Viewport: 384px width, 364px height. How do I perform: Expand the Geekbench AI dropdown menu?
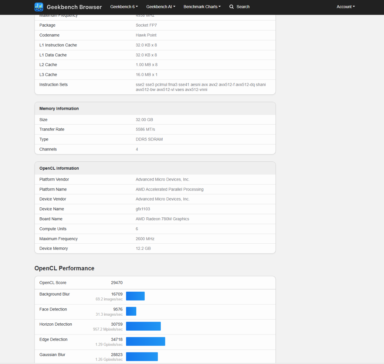pyautogui.click(x=161, y=7)
